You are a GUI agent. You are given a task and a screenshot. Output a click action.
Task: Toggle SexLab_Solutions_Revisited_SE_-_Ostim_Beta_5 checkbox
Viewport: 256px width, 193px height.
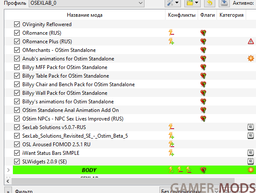pyautogui.click(x=17, y=136)
